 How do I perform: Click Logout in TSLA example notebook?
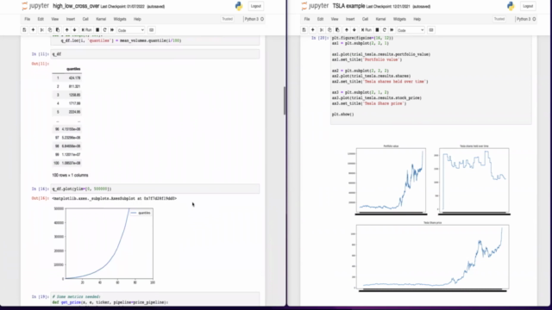click(x=528, y=6)
